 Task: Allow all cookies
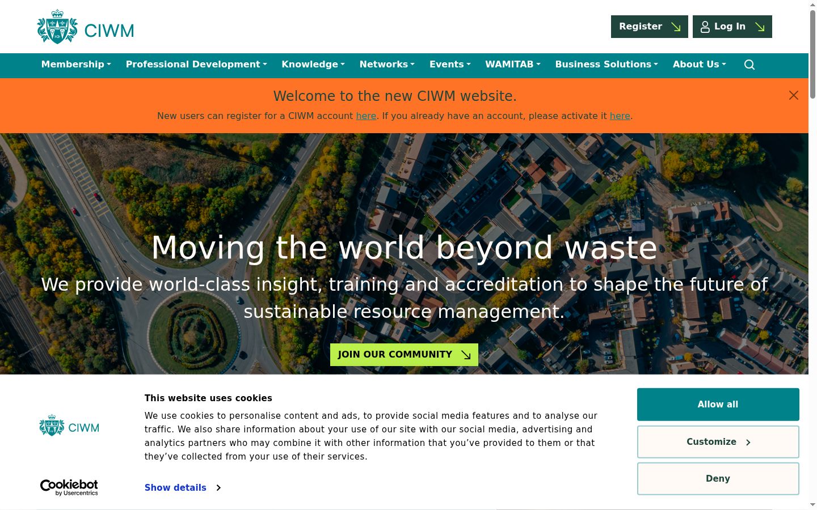coord(718,405)
